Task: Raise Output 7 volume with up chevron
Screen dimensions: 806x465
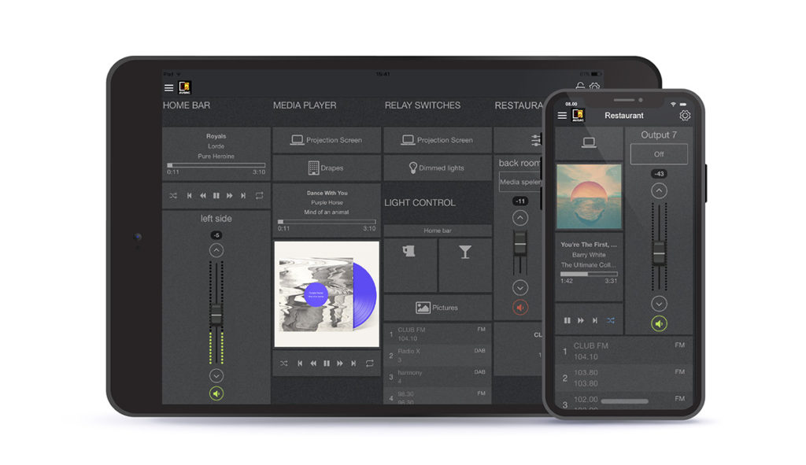Action: coord(659,191)
